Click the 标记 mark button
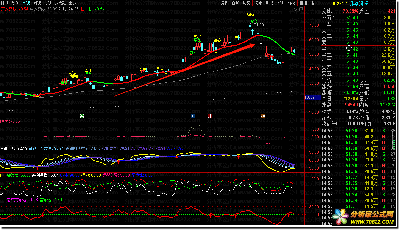The image size is (400, 230). coord(292,3)
